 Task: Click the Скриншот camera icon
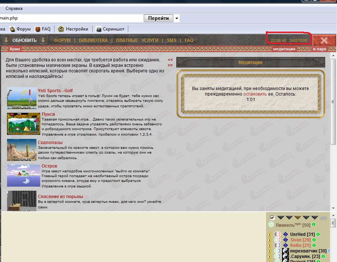[x=99, y=29]
